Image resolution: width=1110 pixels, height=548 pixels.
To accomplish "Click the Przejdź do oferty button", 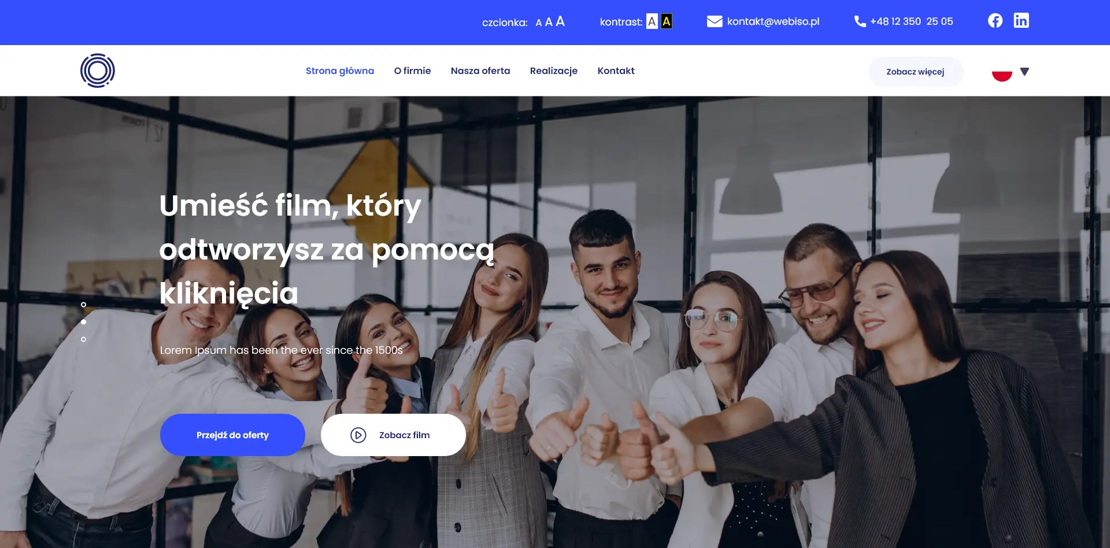I will [x=232, y=435].
